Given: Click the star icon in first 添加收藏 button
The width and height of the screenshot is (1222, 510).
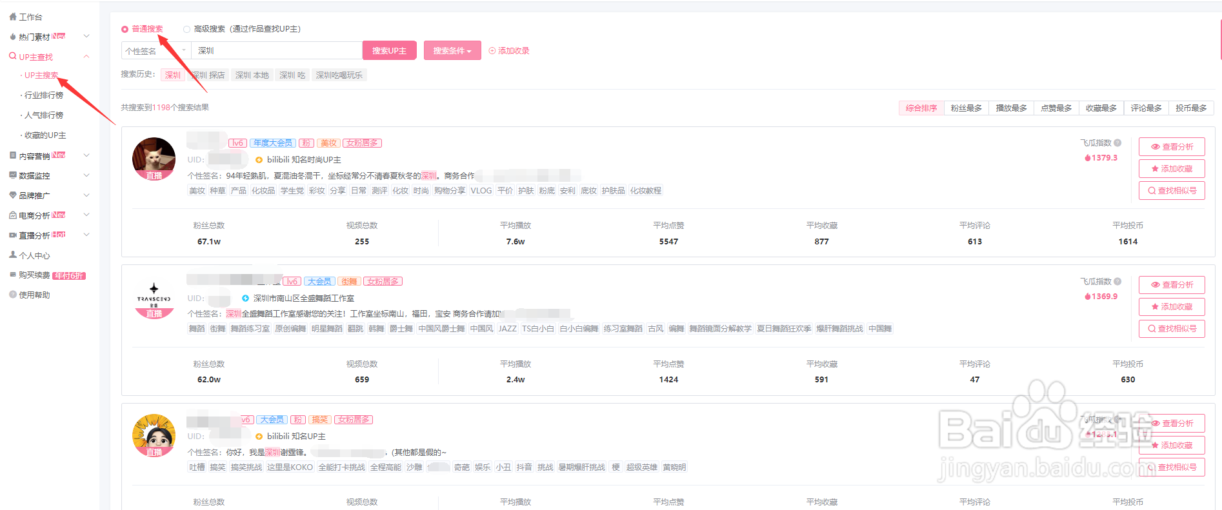Looking at the screenshot, I should coord(1156,169).
